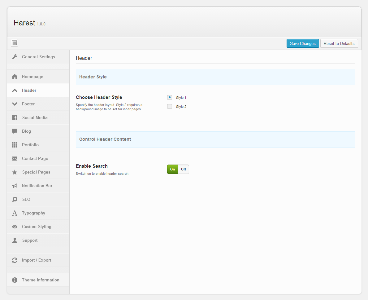
Task: Select the Style 2 radio option
Action: [x=170, y=106]
